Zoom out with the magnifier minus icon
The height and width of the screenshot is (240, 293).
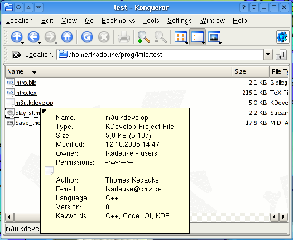[x=160, y=37]
